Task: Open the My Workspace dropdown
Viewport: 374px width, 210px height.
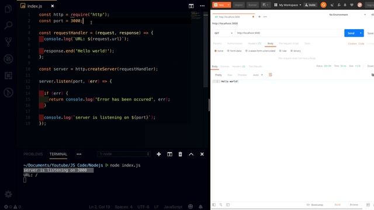Action: 288,5
